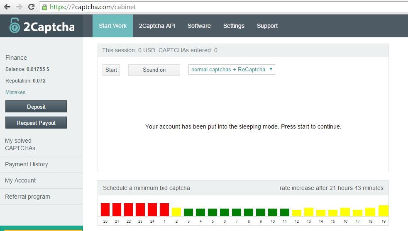Viewport: 408px width, 231px height.
Task: Click the rate increase countdown text
Action: pos(332,188)
